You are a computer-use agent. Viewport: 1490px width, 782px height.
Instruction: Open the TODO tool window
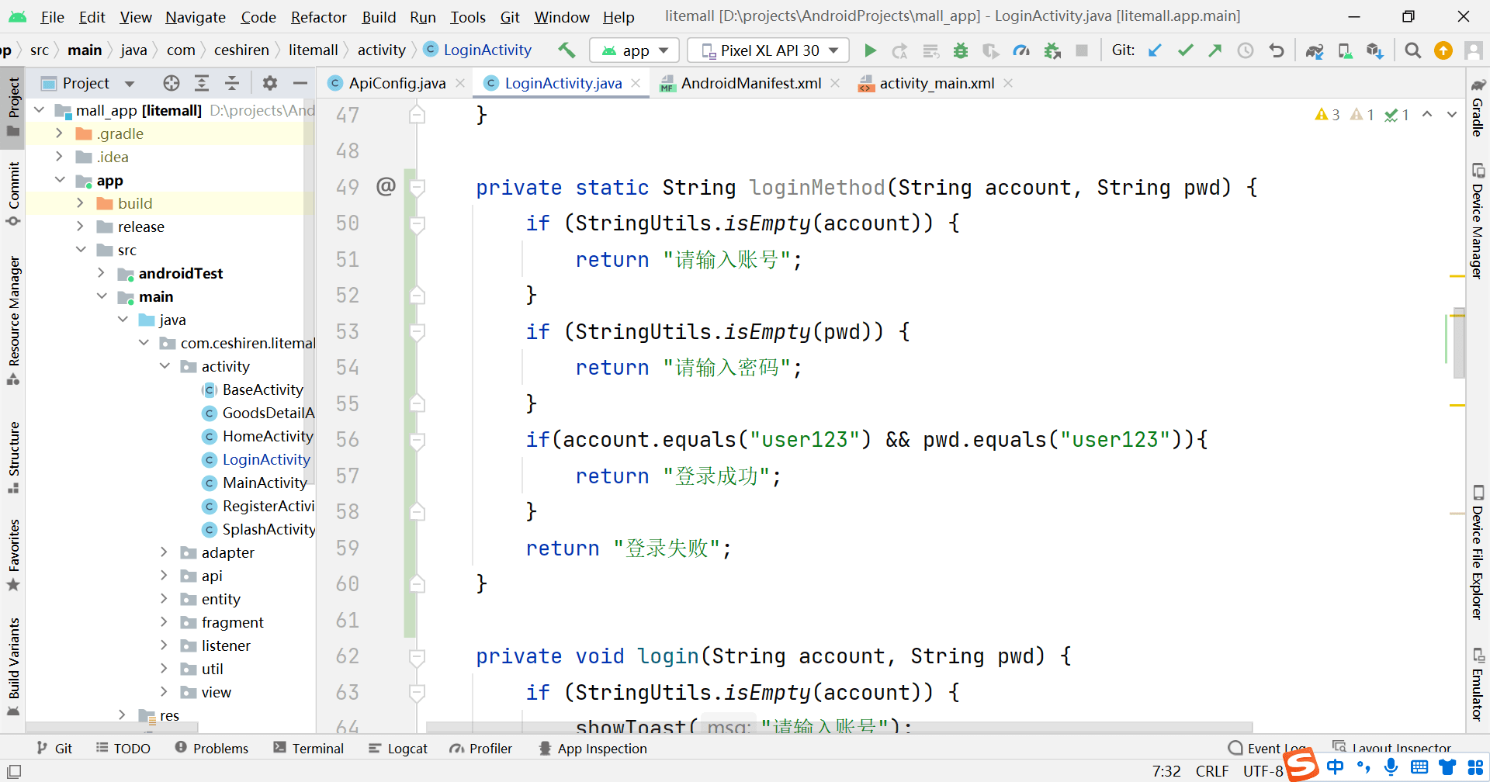tap(123, 748)
